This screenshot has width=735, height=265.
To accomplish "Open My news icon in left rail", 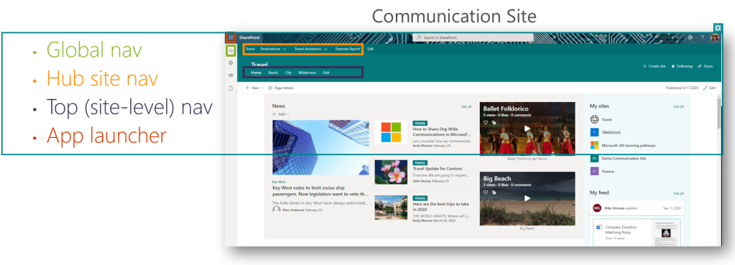I will (x=231, y=75).
